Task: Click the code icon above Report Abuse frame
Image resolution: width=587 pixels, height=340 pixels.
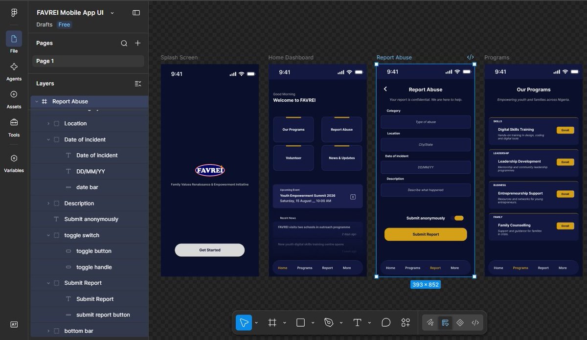Action: pos(471,57)
